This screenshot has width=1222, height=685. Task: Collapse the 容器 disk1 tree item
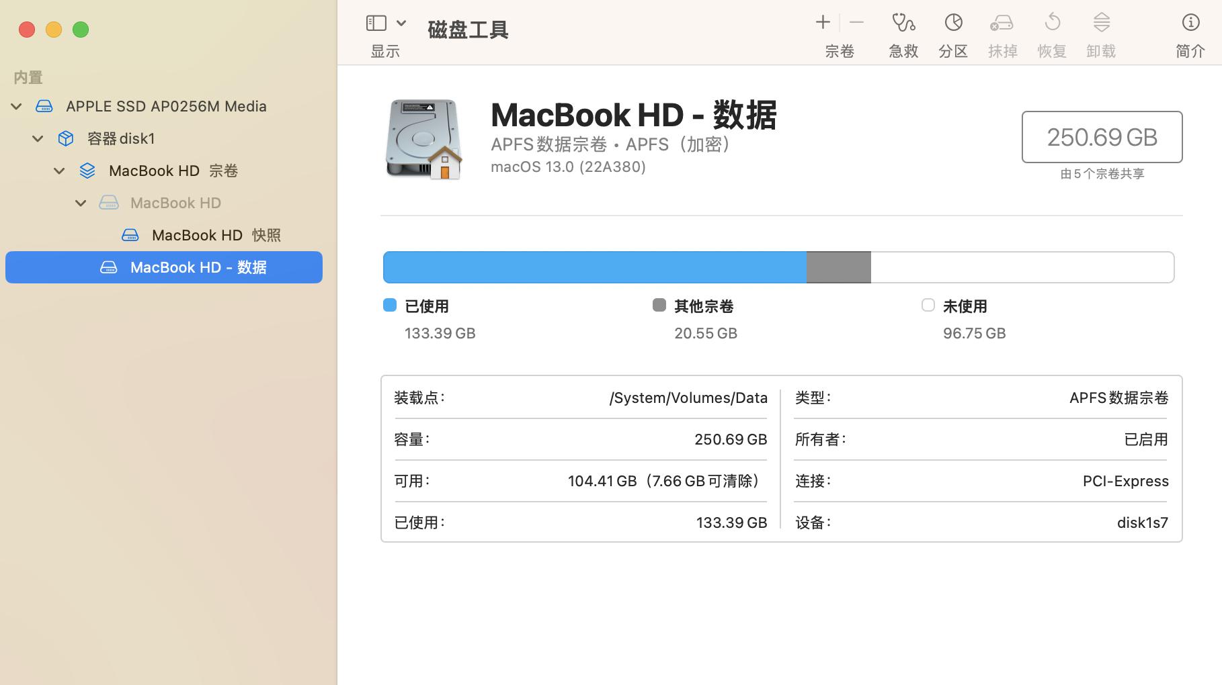pos(37,138)
